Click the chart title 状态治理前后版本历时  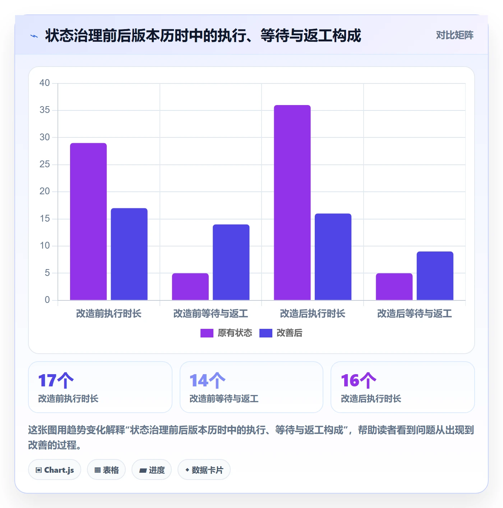coord(203,36)
